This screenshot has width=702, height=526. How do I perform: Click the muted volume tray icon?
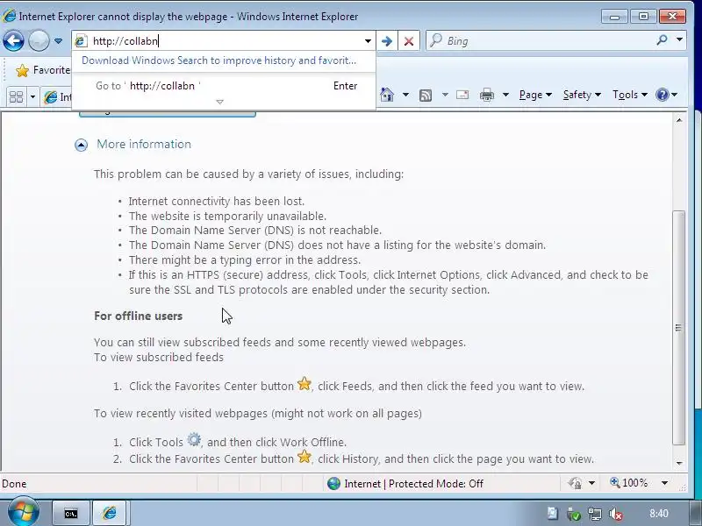(x=616, y=515)
